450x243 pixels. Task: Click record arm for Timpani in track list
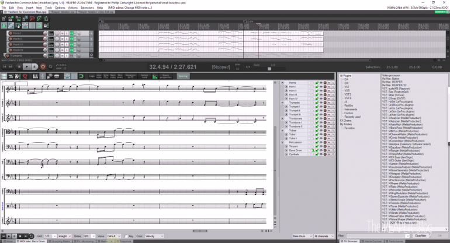click(325, 146)
